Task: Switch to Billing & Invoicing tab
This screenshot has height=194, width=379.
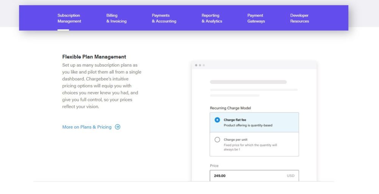Action: click(x=116, y=18)
